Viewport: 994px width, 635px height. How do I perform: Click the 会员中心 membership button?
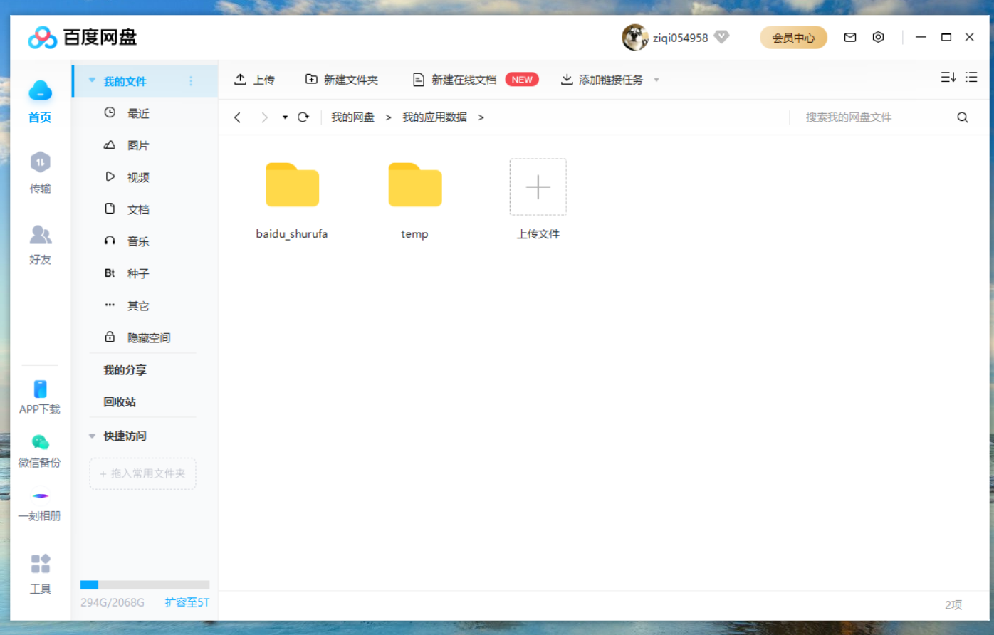[793, 37]
